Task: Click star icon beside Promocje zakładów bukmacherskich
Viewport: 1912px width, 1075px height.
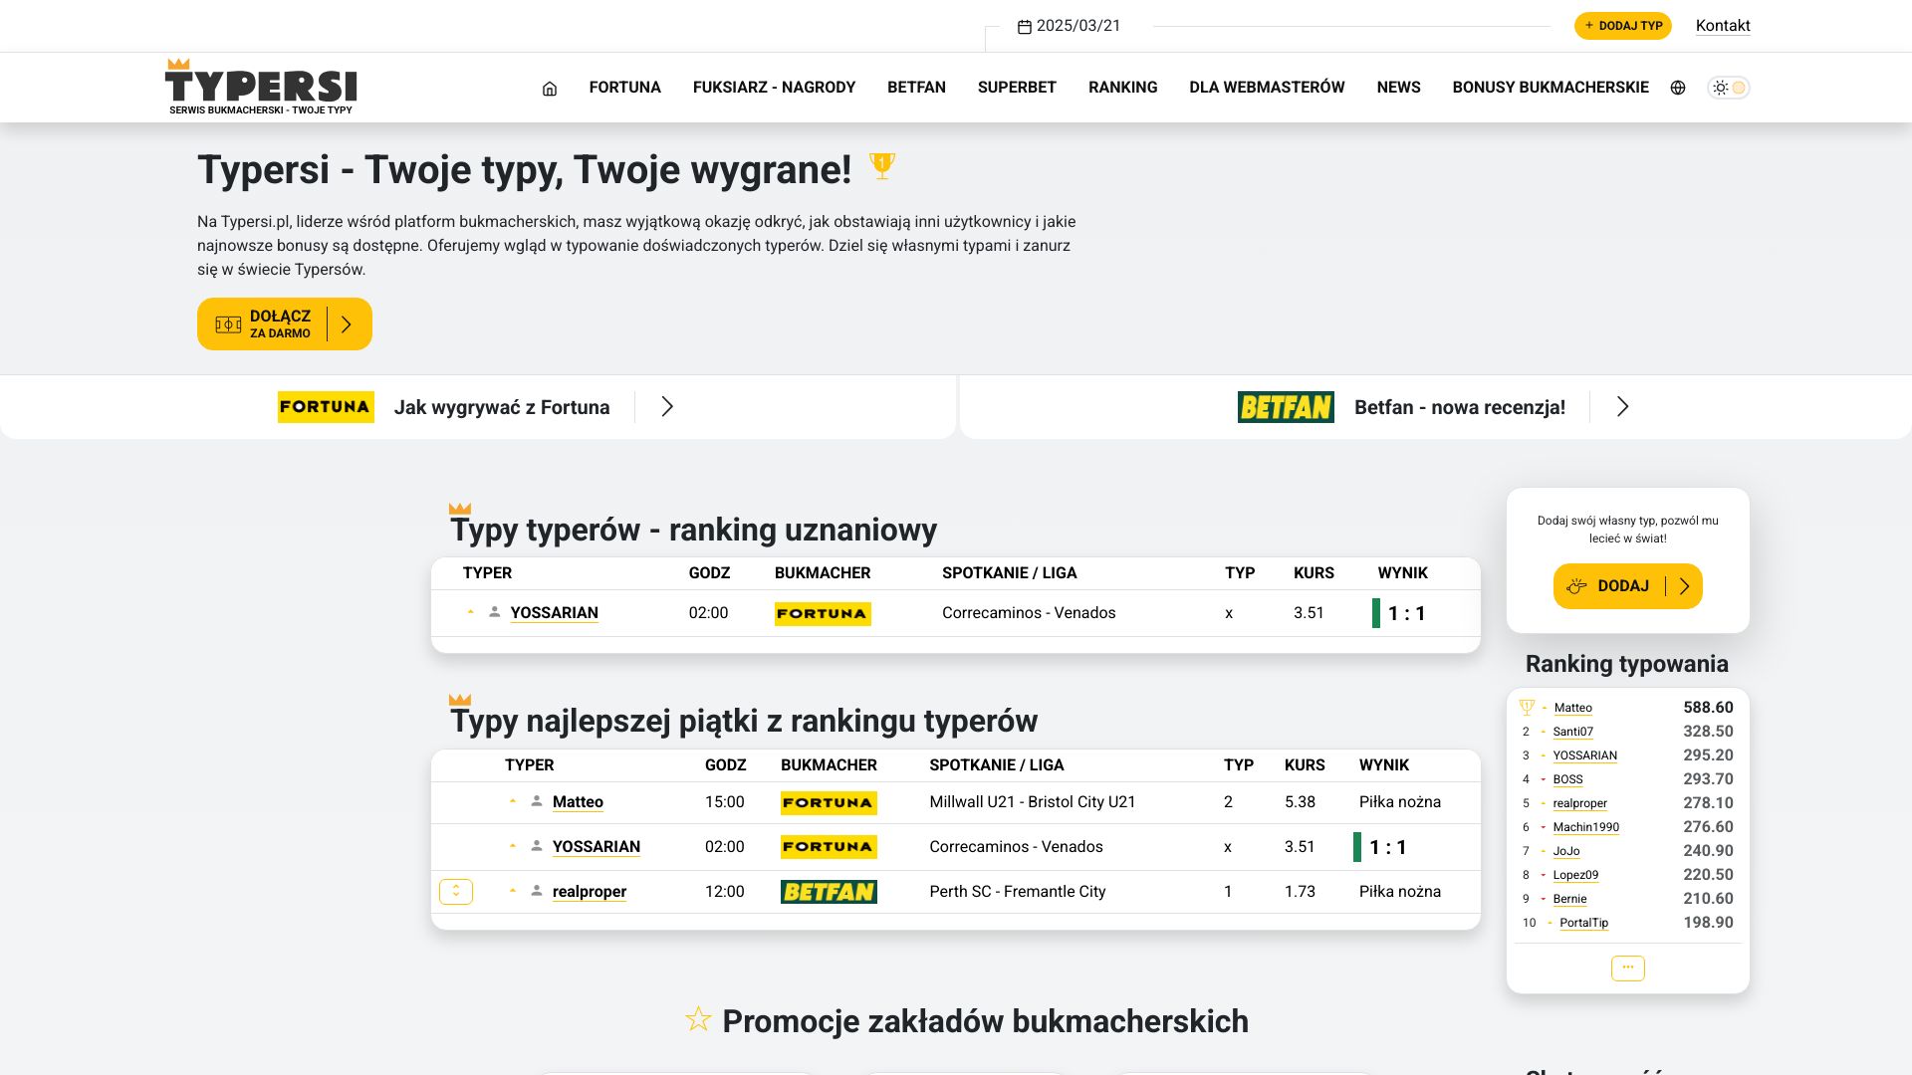Action: [698, 1019]
